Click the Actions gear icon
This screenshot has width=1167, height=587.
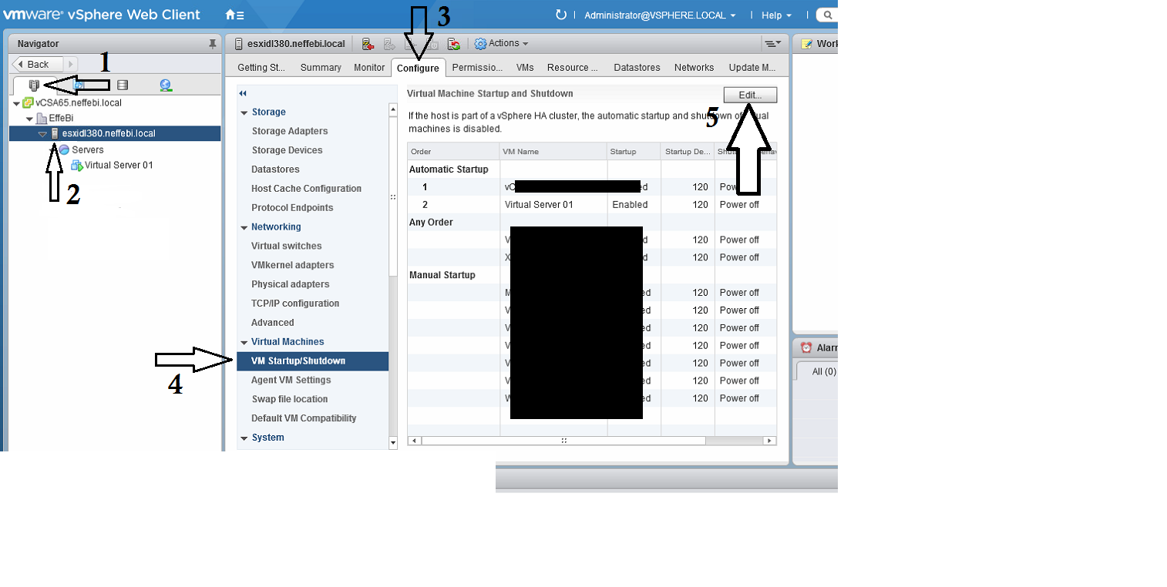pyautogui.click(x=480, y=44)
